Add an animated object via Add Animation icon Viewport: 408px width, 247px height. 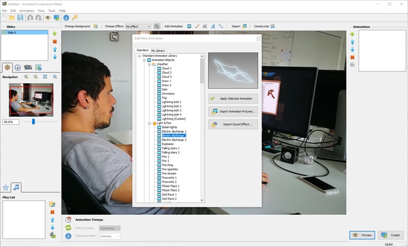[x=189, y=26]
